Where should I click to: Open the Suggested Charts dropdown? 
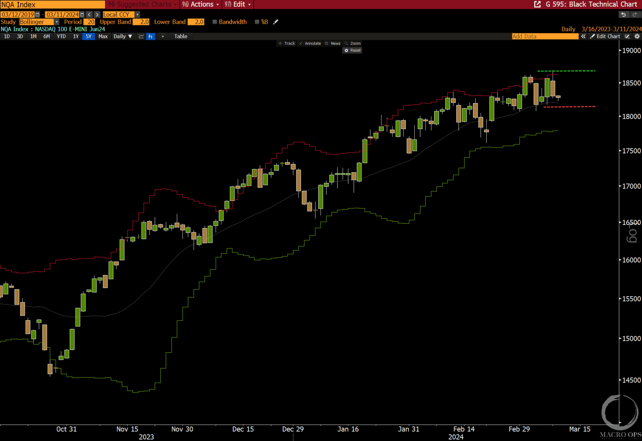pyautogui.click(x=143, y=4)
